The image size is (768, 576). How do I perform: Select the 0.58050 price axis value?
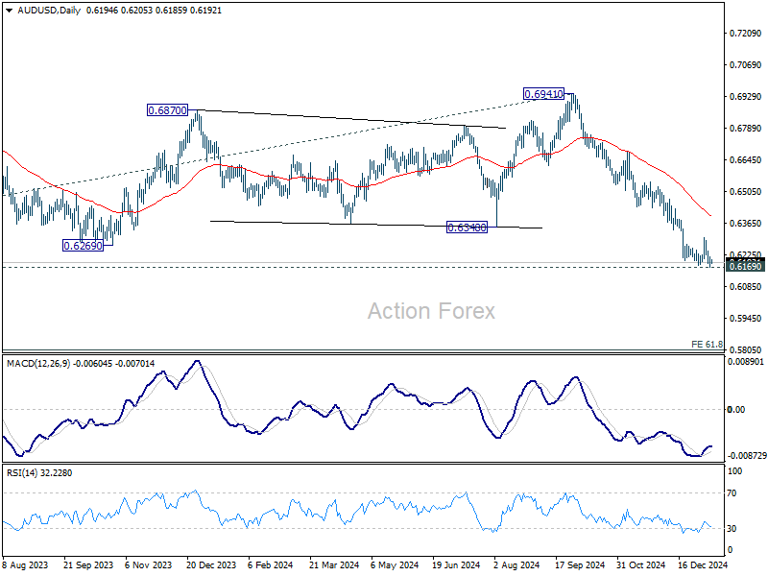click(x=746, y=349)
